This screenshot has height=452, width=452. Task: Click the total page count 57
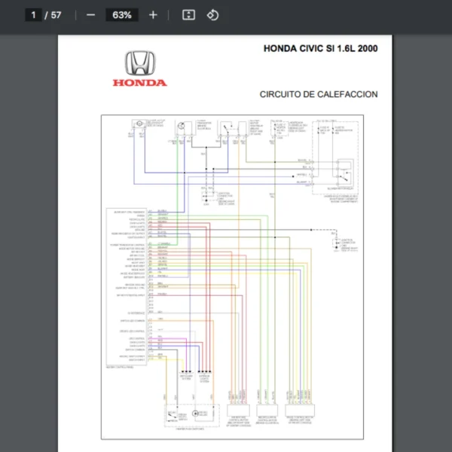coord(56,15)
